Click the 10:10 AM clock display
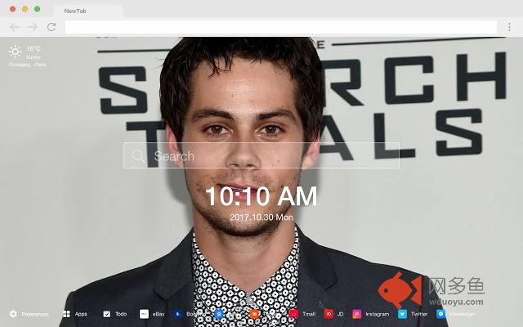 261,196
